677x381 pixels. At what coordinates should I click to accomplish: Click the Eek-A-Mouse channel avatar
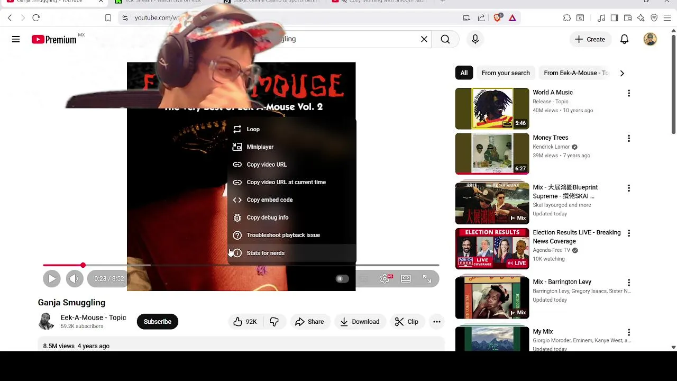[47, 321]
